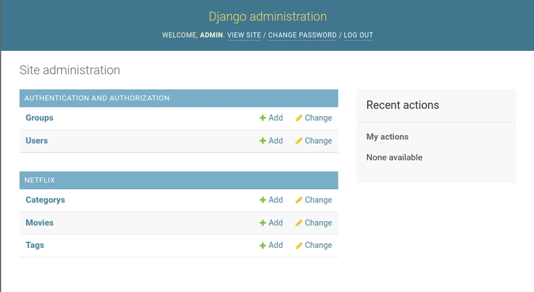This screenshot has width=534, height=292.
Task: Open the Tags model list
Action: tap(35, 245)
